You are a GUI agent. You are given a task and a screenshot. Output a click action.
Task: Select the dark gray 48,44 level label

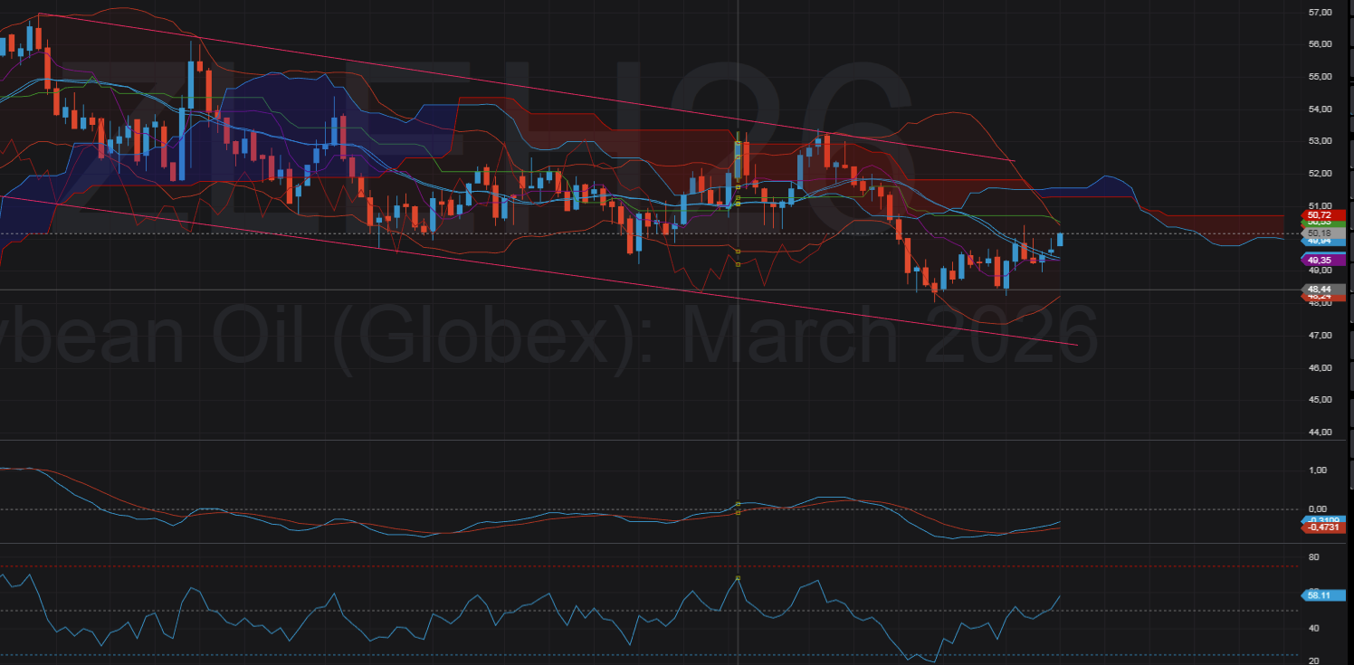pyautogui.click(x=1325, y=289)
